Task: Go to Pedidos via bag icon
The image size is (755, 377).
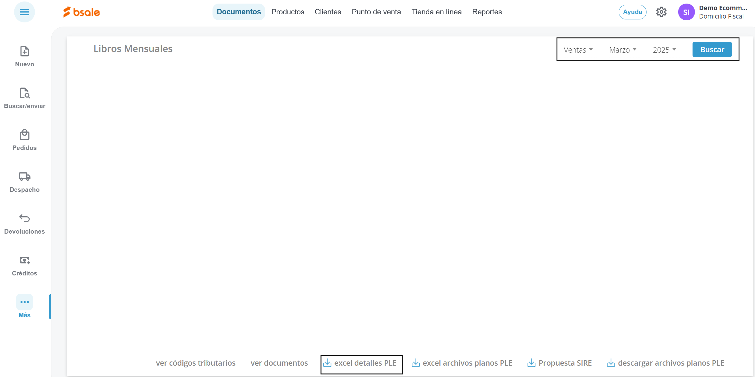Action: point(25,135)
